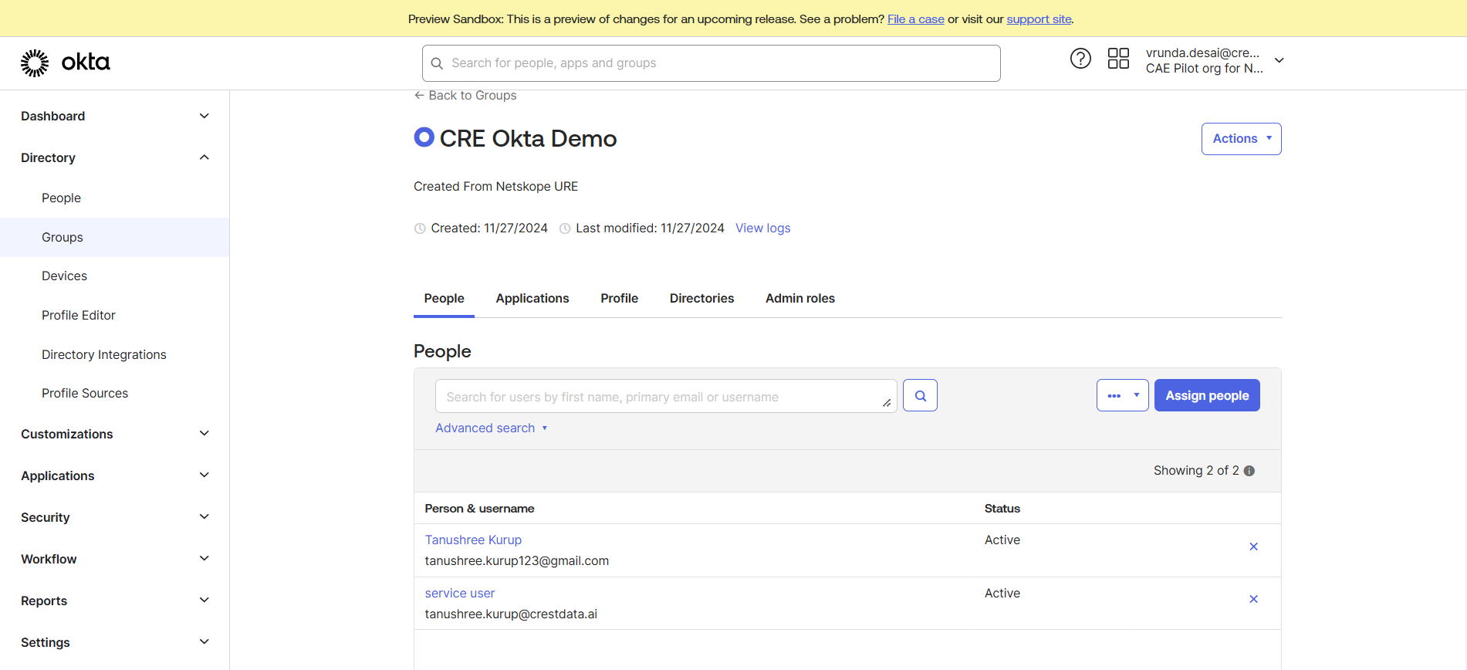The image size is (1467, 670).
Task: Click the magnifier search button for users
Action: click(920, 395)
